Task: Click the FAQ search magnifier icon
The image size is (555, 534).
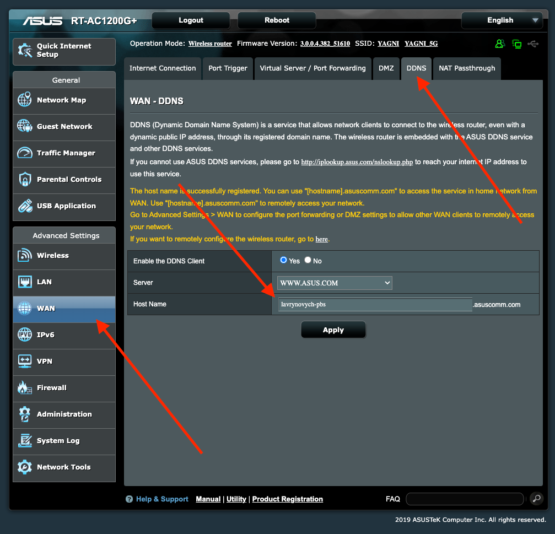Action: click(x=536, y=499)
